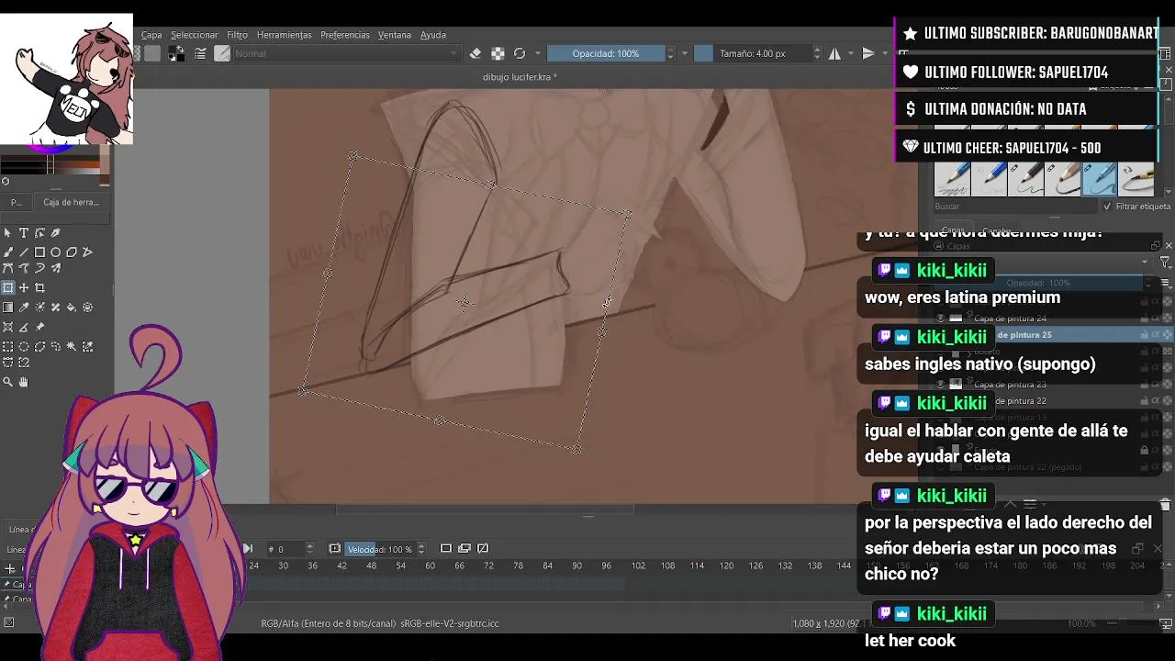Toggle eraser mode in the toolbar
This screenshot has width=1175, height=661.
click(x=476, y=53)
